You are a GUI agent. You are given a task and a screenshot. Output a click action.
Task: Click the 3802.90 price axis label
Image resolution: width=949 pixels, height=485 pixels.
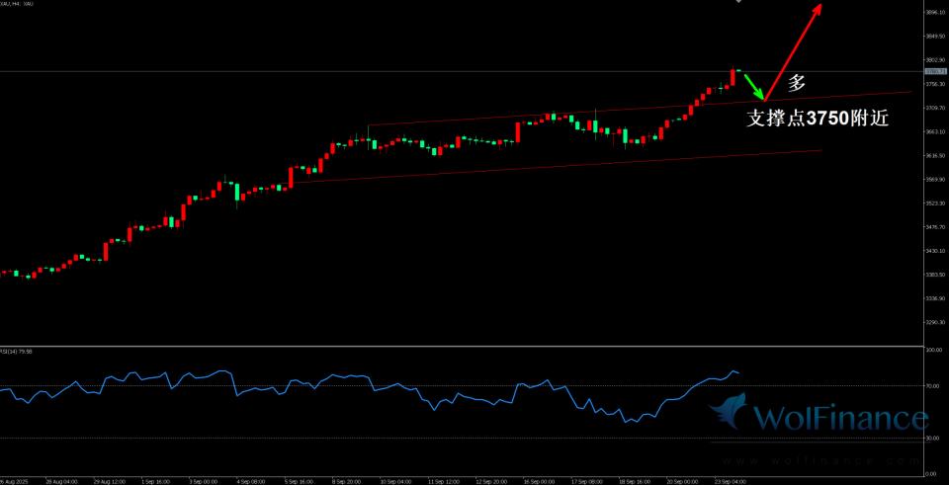pyautogui.click(x=936, y=60)
